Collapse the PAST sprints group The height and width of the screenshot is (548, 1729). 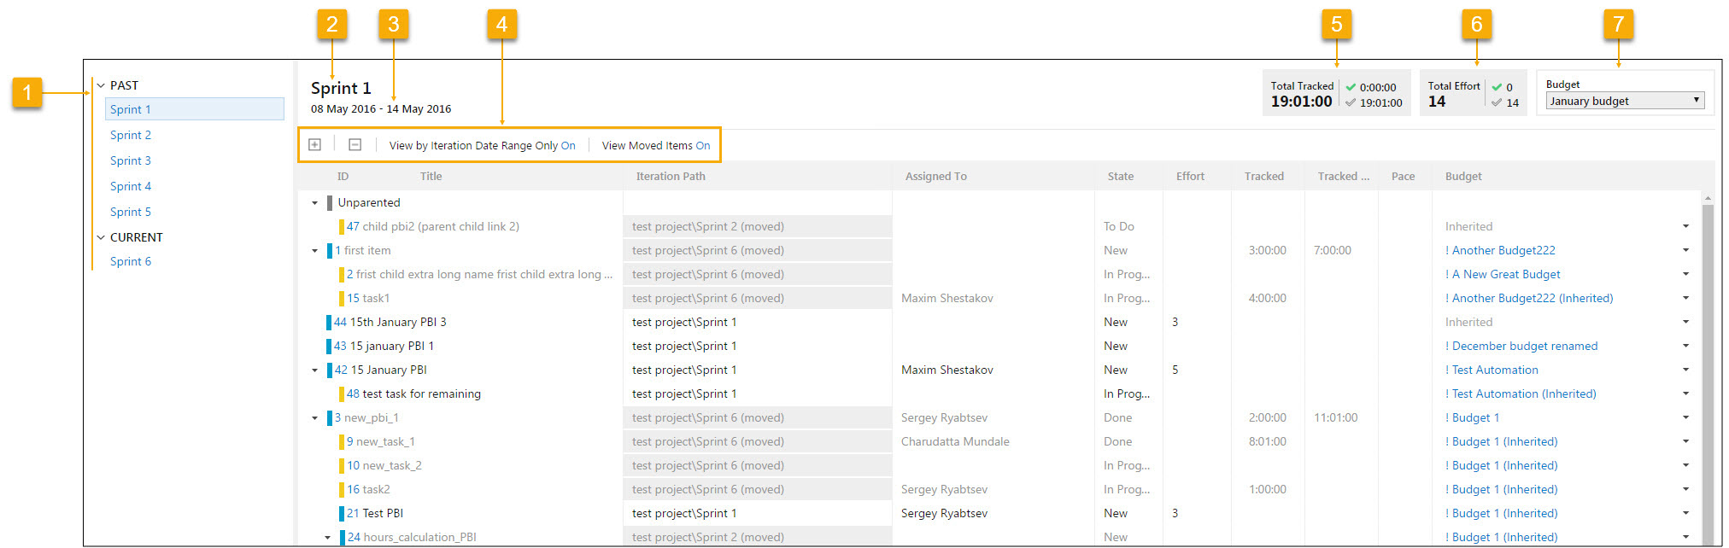point(101,85)
